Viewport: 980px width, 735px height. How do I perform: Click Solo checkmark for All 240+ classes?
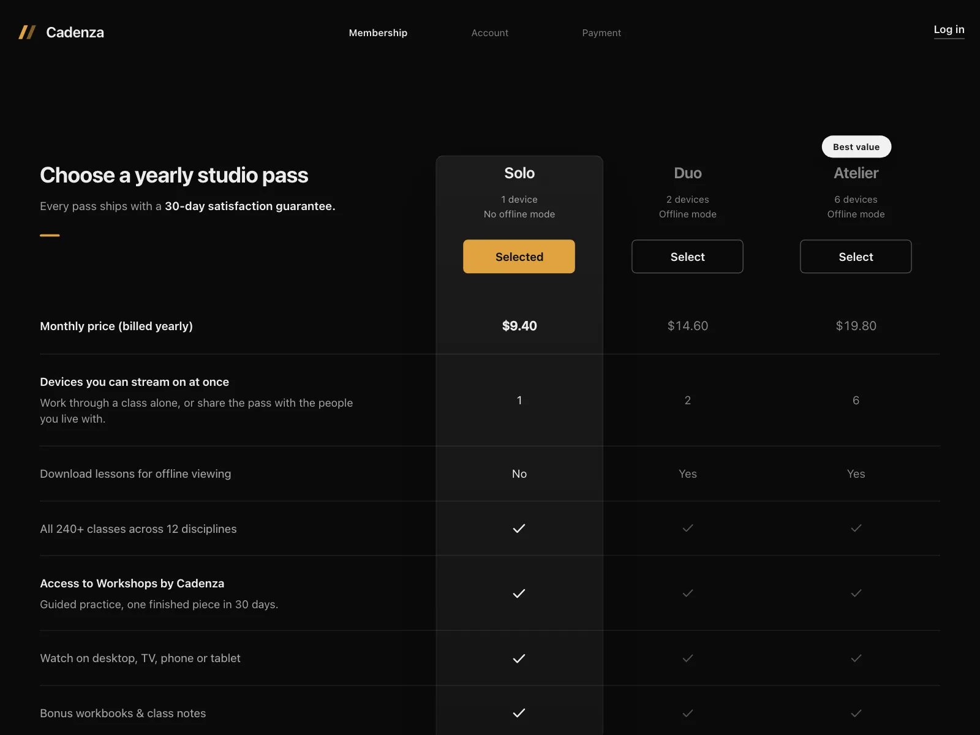(x=519, y=528)
